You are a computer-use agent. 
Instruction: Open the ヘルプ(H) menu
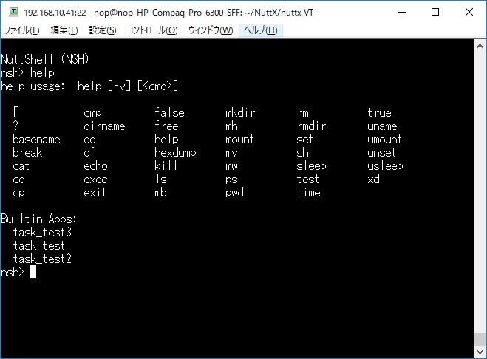click(x=261, y=30)
